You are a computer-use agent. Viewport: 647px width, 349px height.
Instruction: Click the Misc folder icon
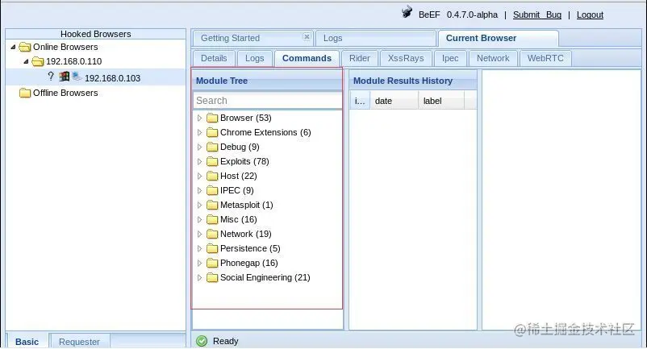point(212,219)
